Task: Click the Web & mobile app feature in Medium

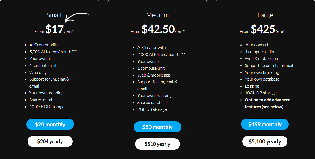Action: (x=154, y=75)
